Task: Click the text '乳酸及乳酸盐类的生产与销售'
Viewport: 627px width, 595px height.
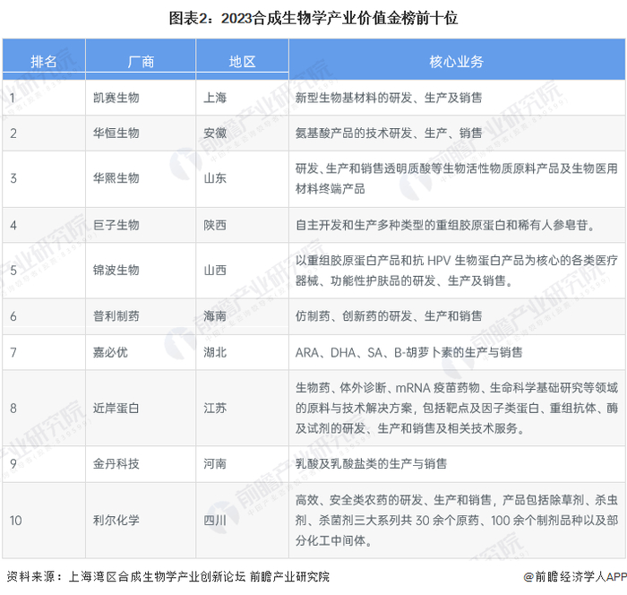Action: pos(371,464)
